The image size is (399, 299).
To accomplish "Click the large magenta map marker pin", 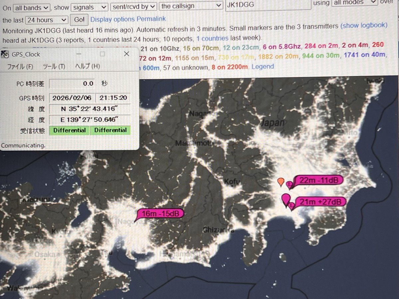I will click(x=285, y=200).
